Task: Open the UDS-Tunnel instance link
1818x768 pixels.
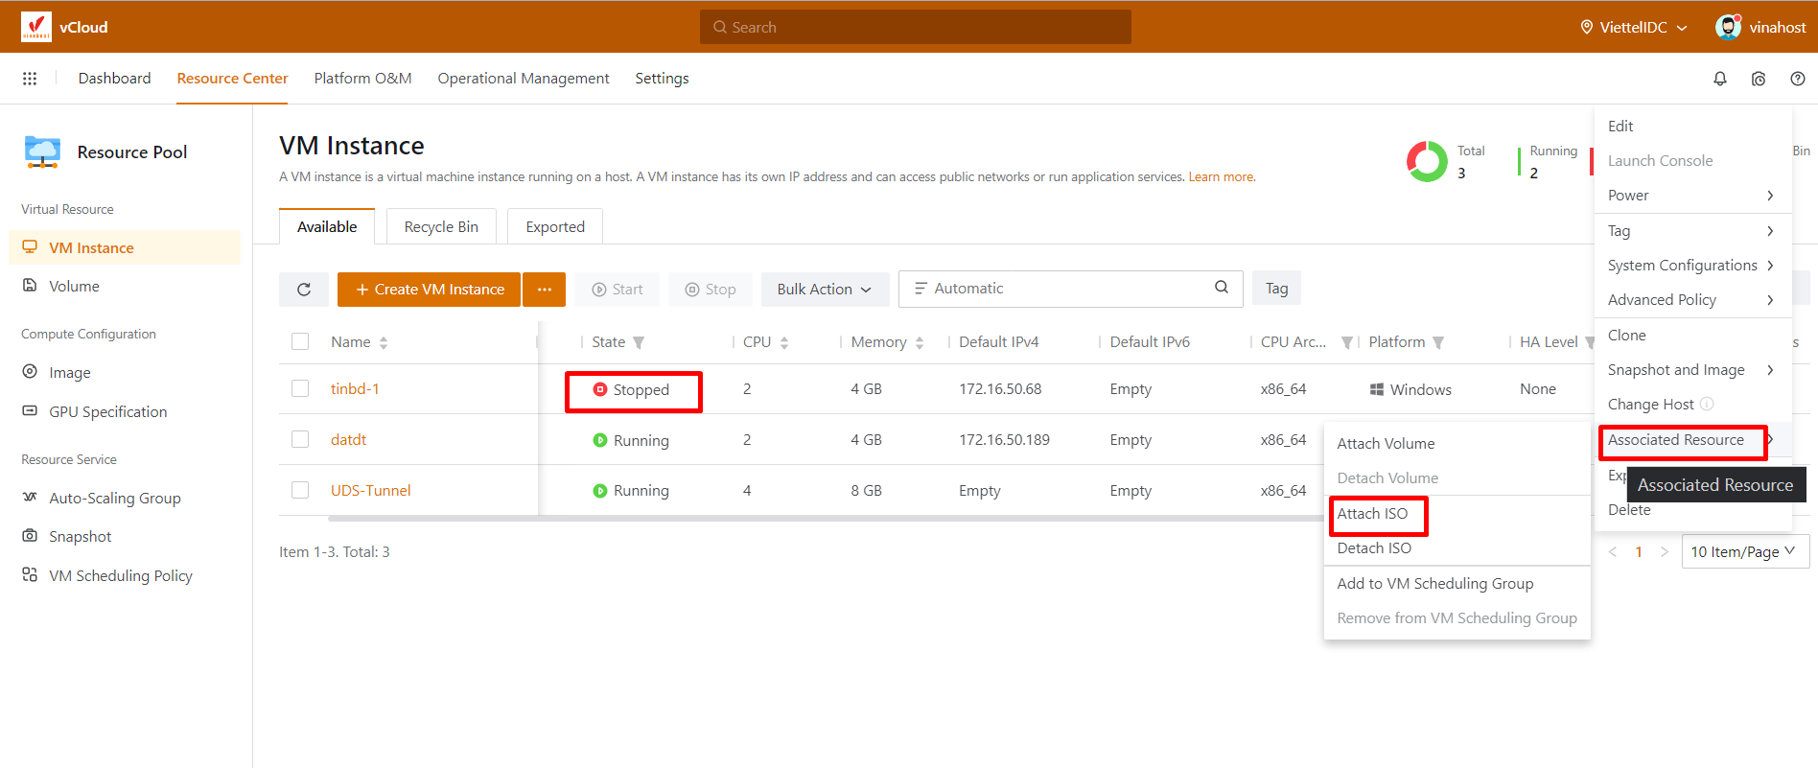Action: tap(370, 490)
